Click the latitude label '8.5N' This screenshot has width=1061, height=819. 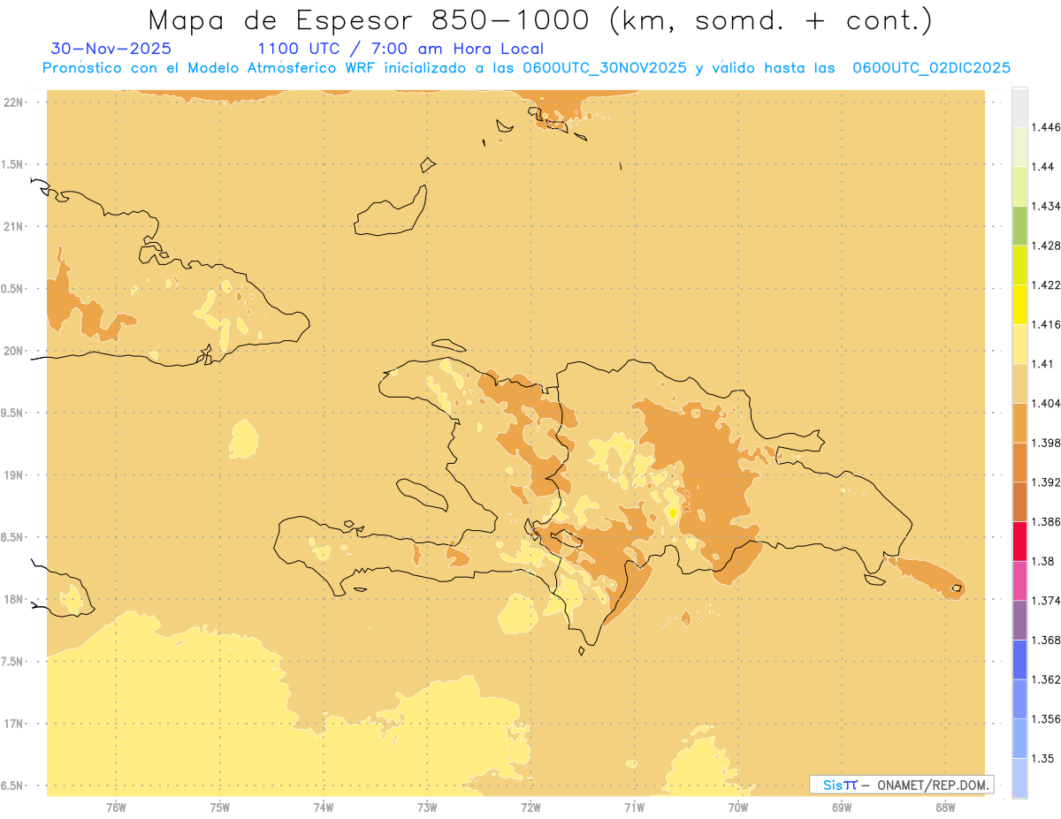[x=11, y=537]
